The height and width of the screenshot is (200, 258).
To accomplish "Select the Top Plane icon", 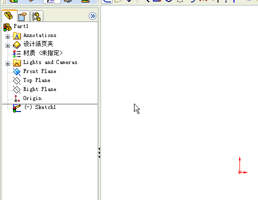I will click(16, 80).
